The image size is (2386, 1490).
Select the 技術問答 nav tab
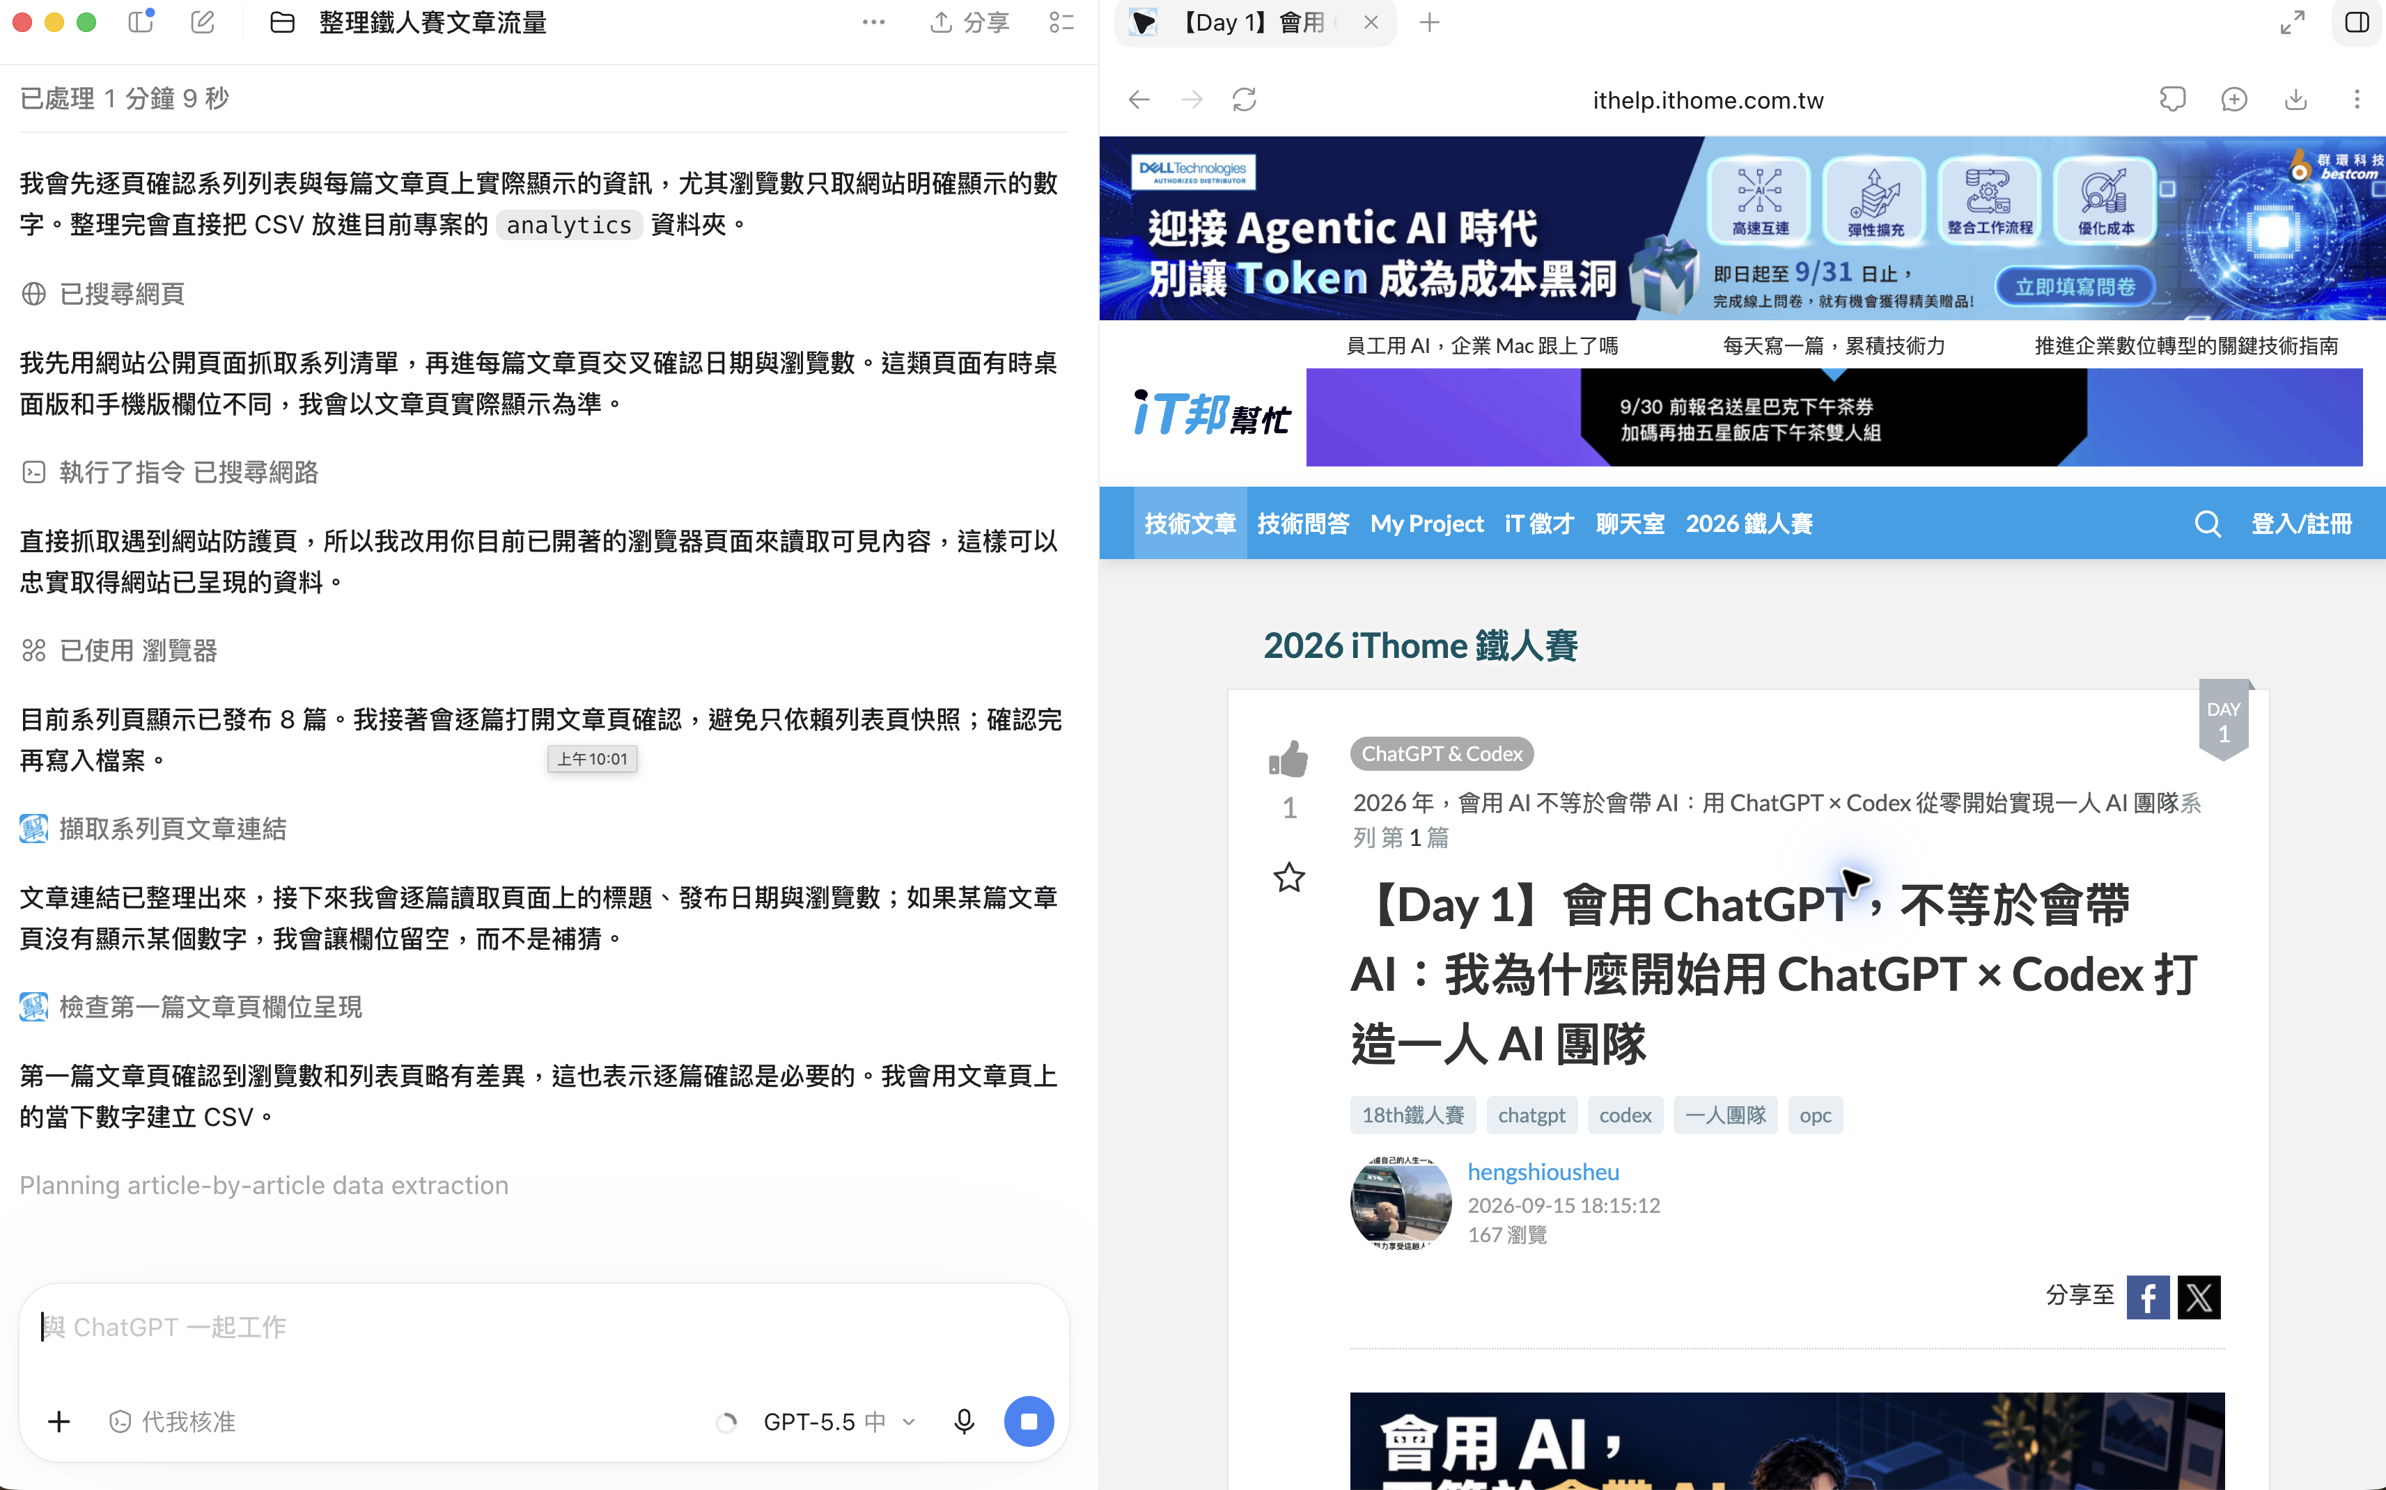click(x=1303, y=524)
